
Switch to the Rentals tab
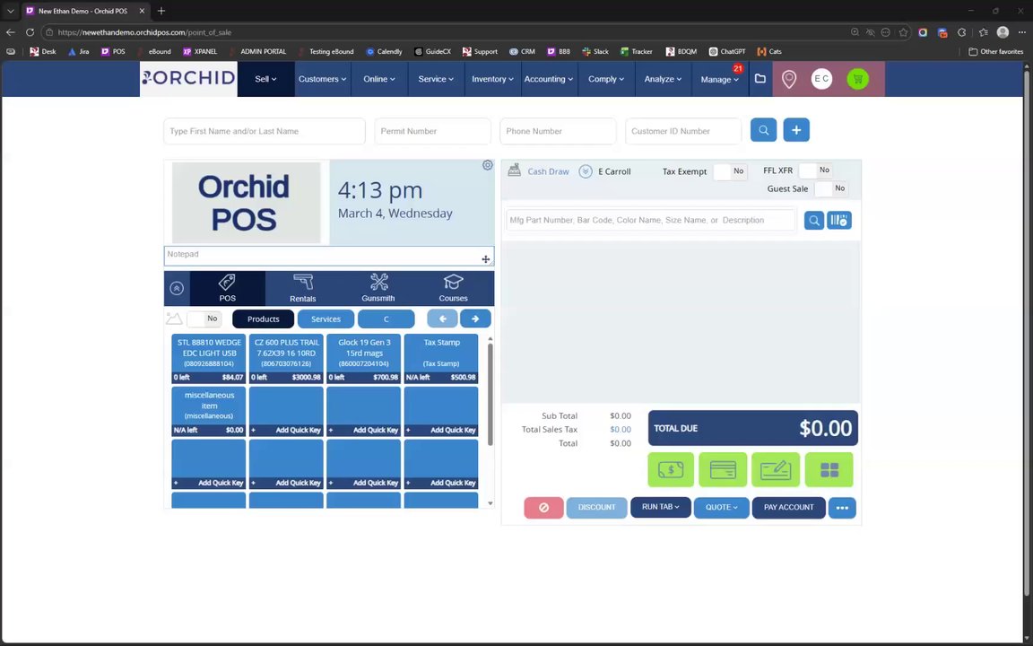coord(303,288)
